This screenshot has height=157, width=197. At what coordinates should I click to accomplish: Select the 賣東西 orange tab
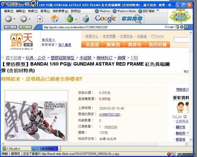click(x=113, y=44)
